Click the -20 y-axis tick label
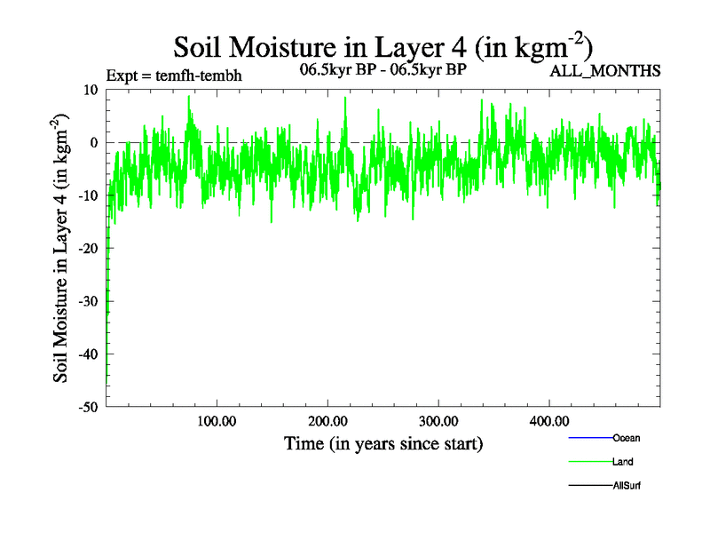The height and width of the screenshot is (533, 710). (88, 248)
